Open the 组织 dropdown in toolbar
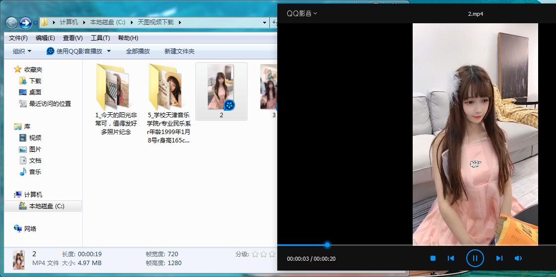This screenshot has height=277, width=556. [x=22, y=51]
